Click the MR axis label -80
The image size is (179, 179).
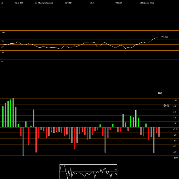175,152
